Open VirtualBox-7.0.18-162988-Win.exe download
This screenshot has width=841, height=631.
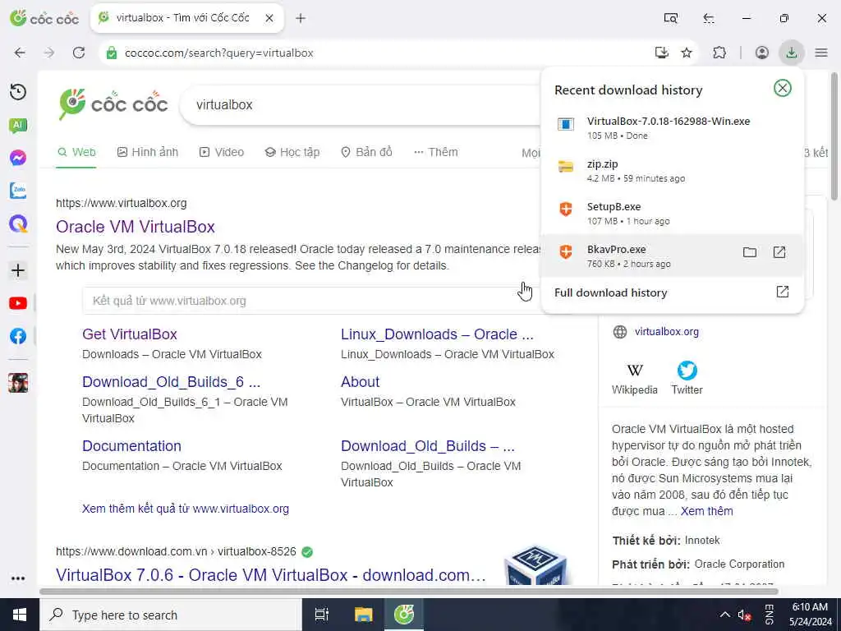coord(672,127)
